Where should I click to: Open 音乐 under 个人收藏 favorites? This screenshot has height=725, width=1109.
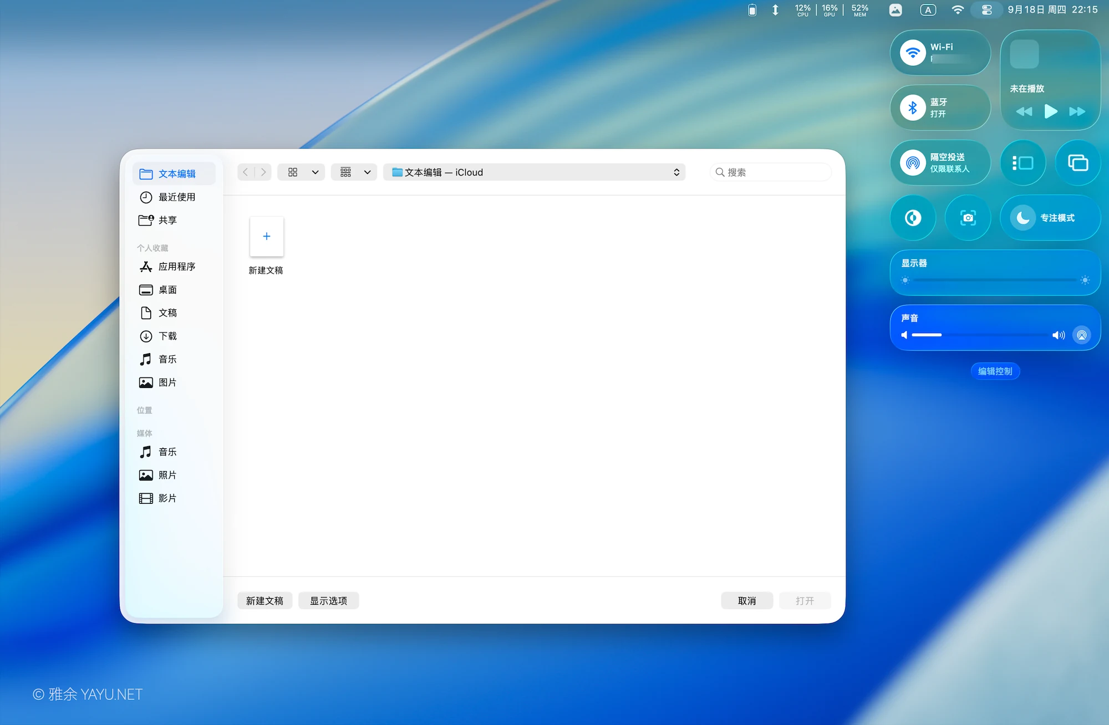pos(174,359)
